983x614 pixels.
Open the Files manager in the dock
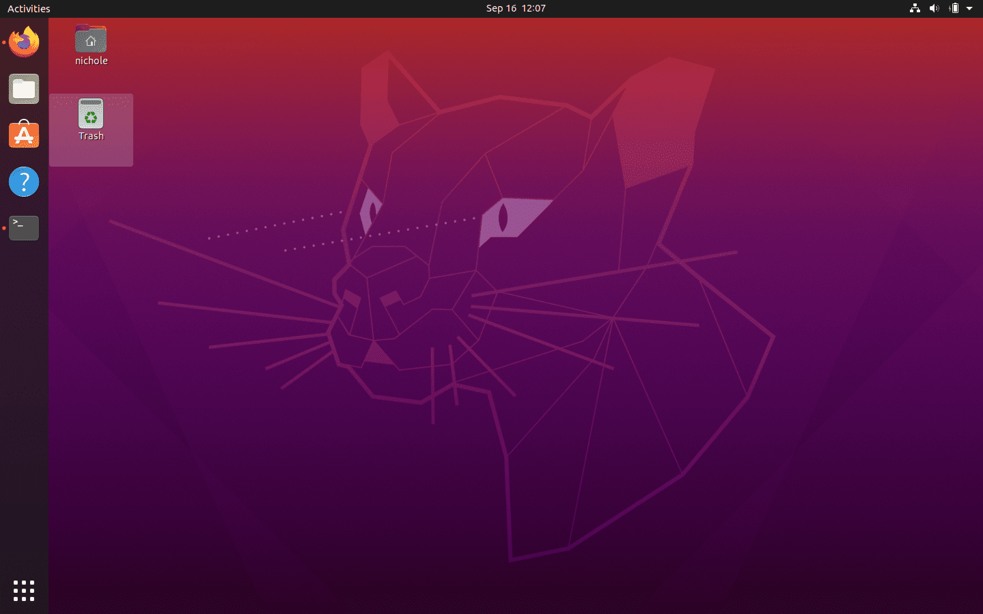[24, 89]
